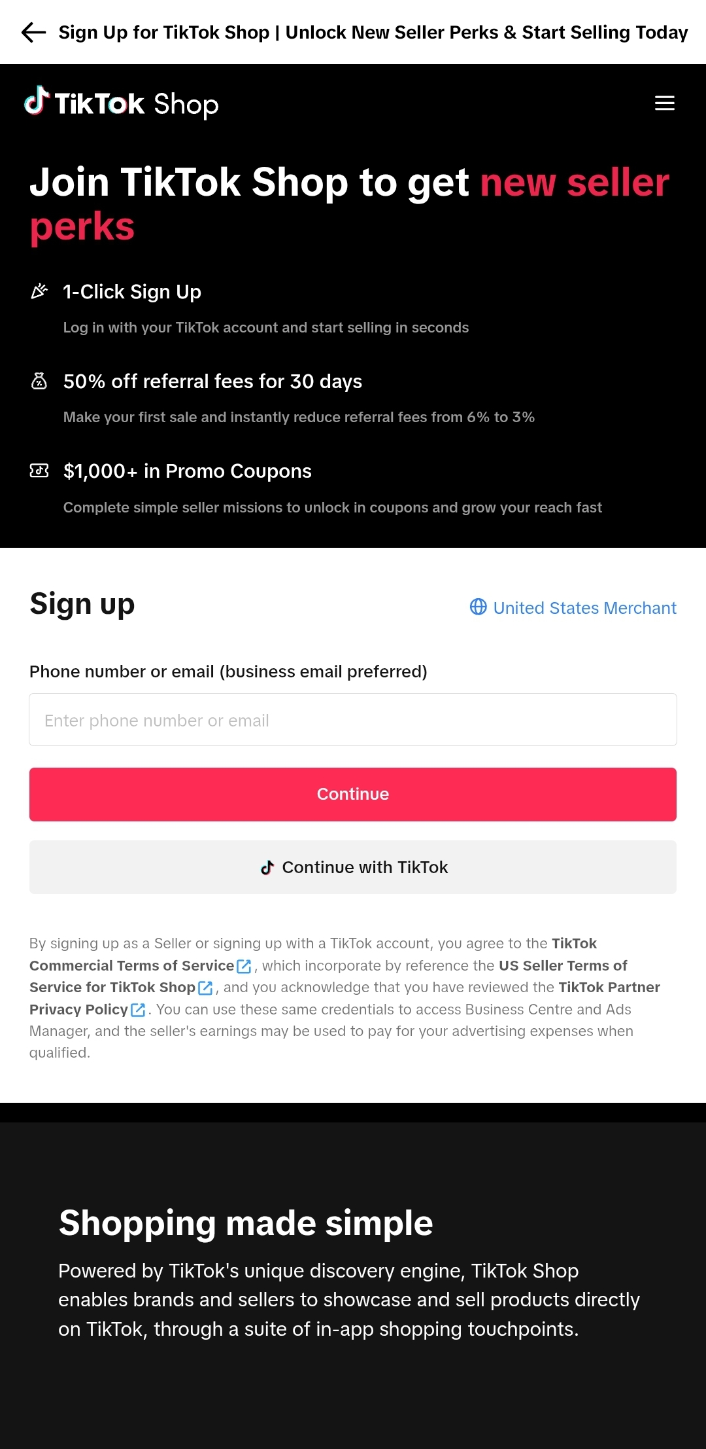Click the money bag referral fees icon
The width and height of the screenshot is (706, 1449).
click(39, 381)
